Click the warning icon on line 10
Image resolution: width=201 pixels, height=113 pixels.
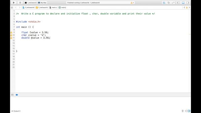pyautogui.click(x=11, y=35)
